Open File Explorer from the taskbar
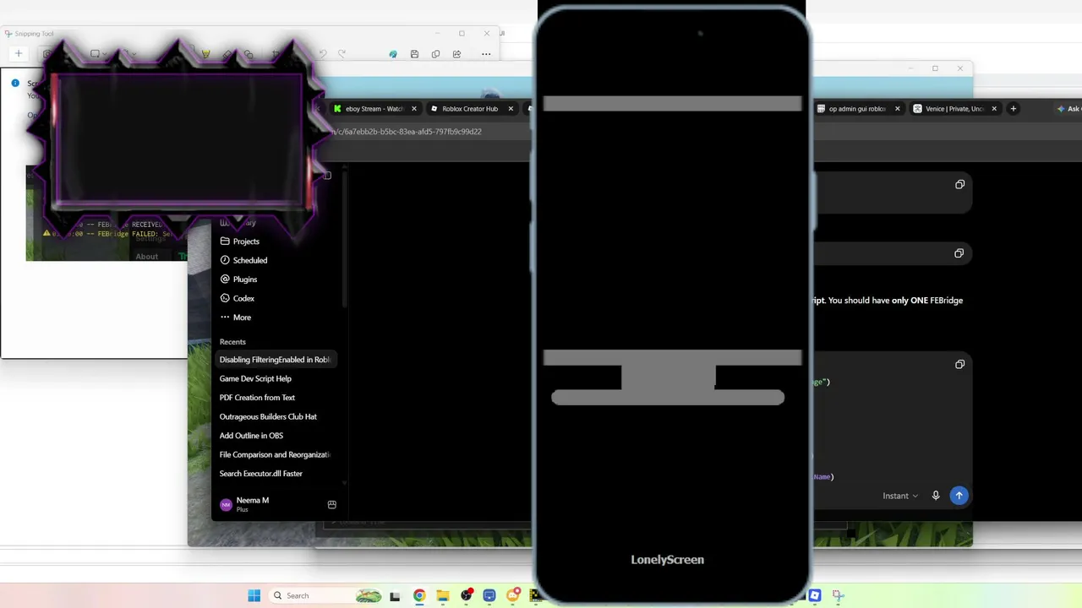Image resolution: width=1082 pixels, height=608 pixels. coord(442,595)
